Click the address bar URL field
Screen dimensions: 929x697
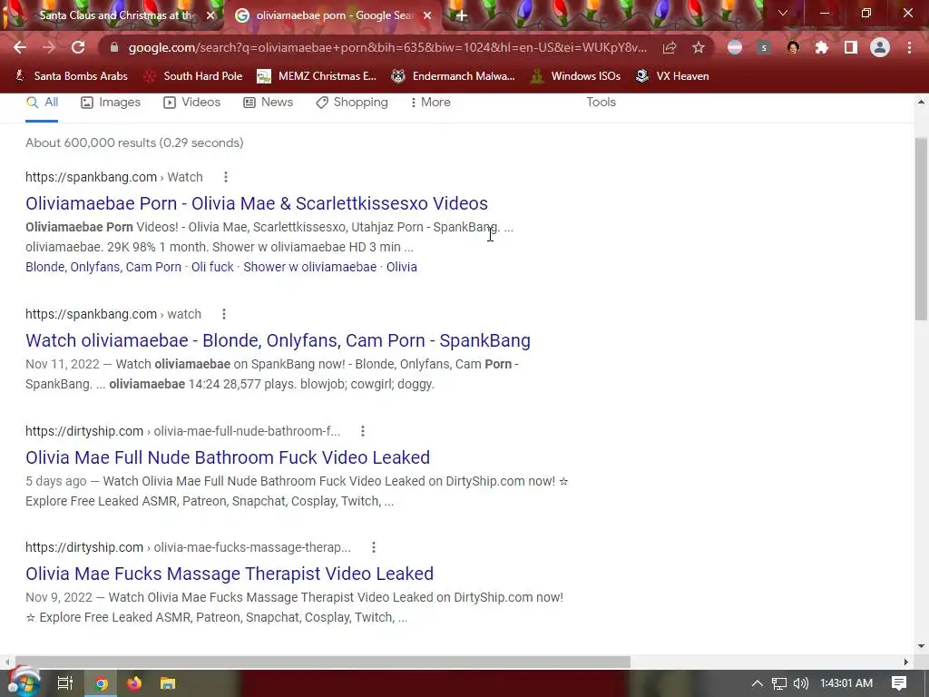pyautogui.click(x=387, y=47)
